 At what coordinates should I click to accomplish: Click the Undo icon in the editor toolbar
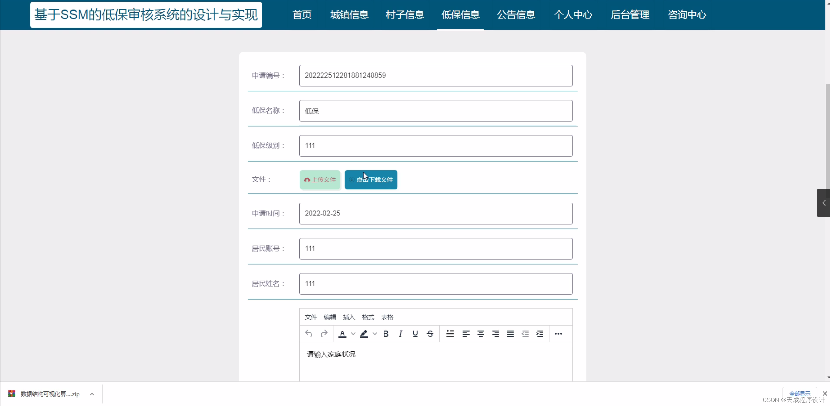pos(309,334)
